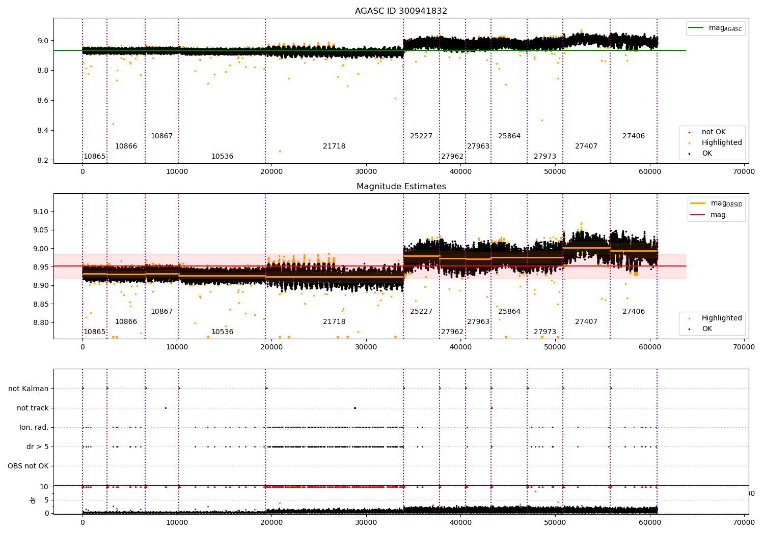This screenshot has height=534, width=764.
Task: Click the 'OBS not OK' axis label
Action: tap(28, 466)
